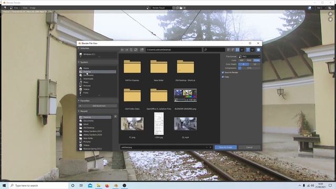Select Desktop in System list
336x189 pixels.
tap(98, 72)
